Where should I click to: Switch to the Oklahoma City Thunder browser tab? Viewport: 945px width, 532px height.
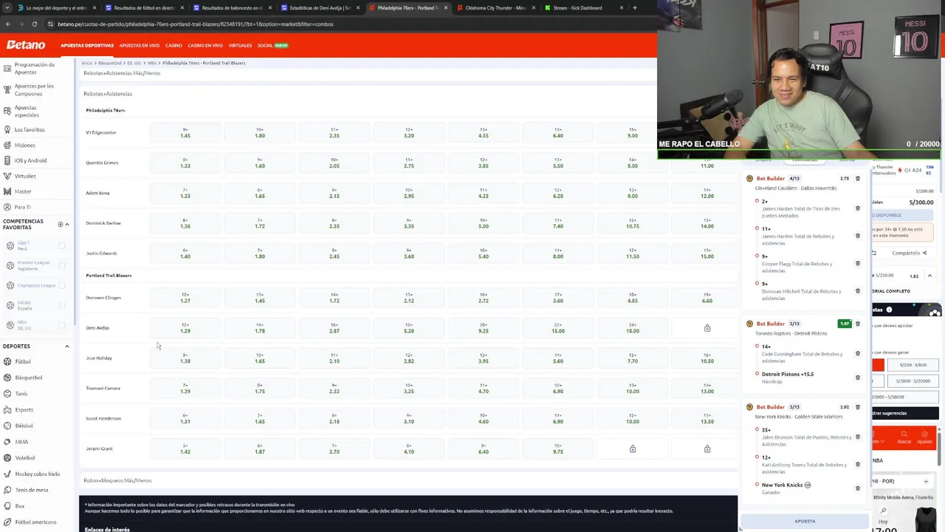(x=495, y=7)
